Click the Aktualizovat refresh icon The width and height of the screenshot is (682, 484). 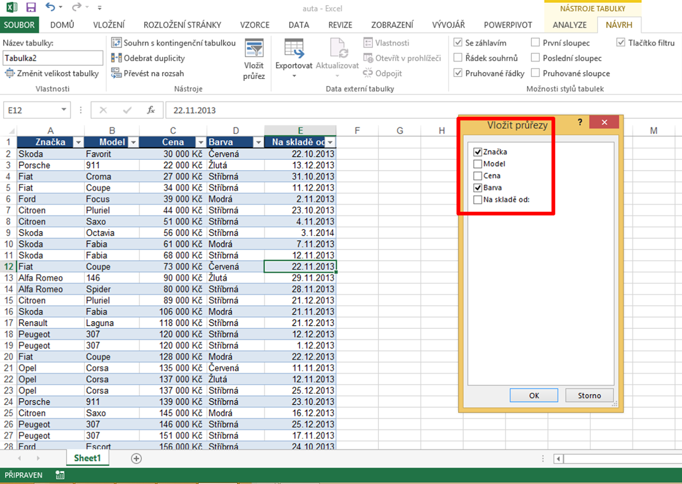coord(339,48)
